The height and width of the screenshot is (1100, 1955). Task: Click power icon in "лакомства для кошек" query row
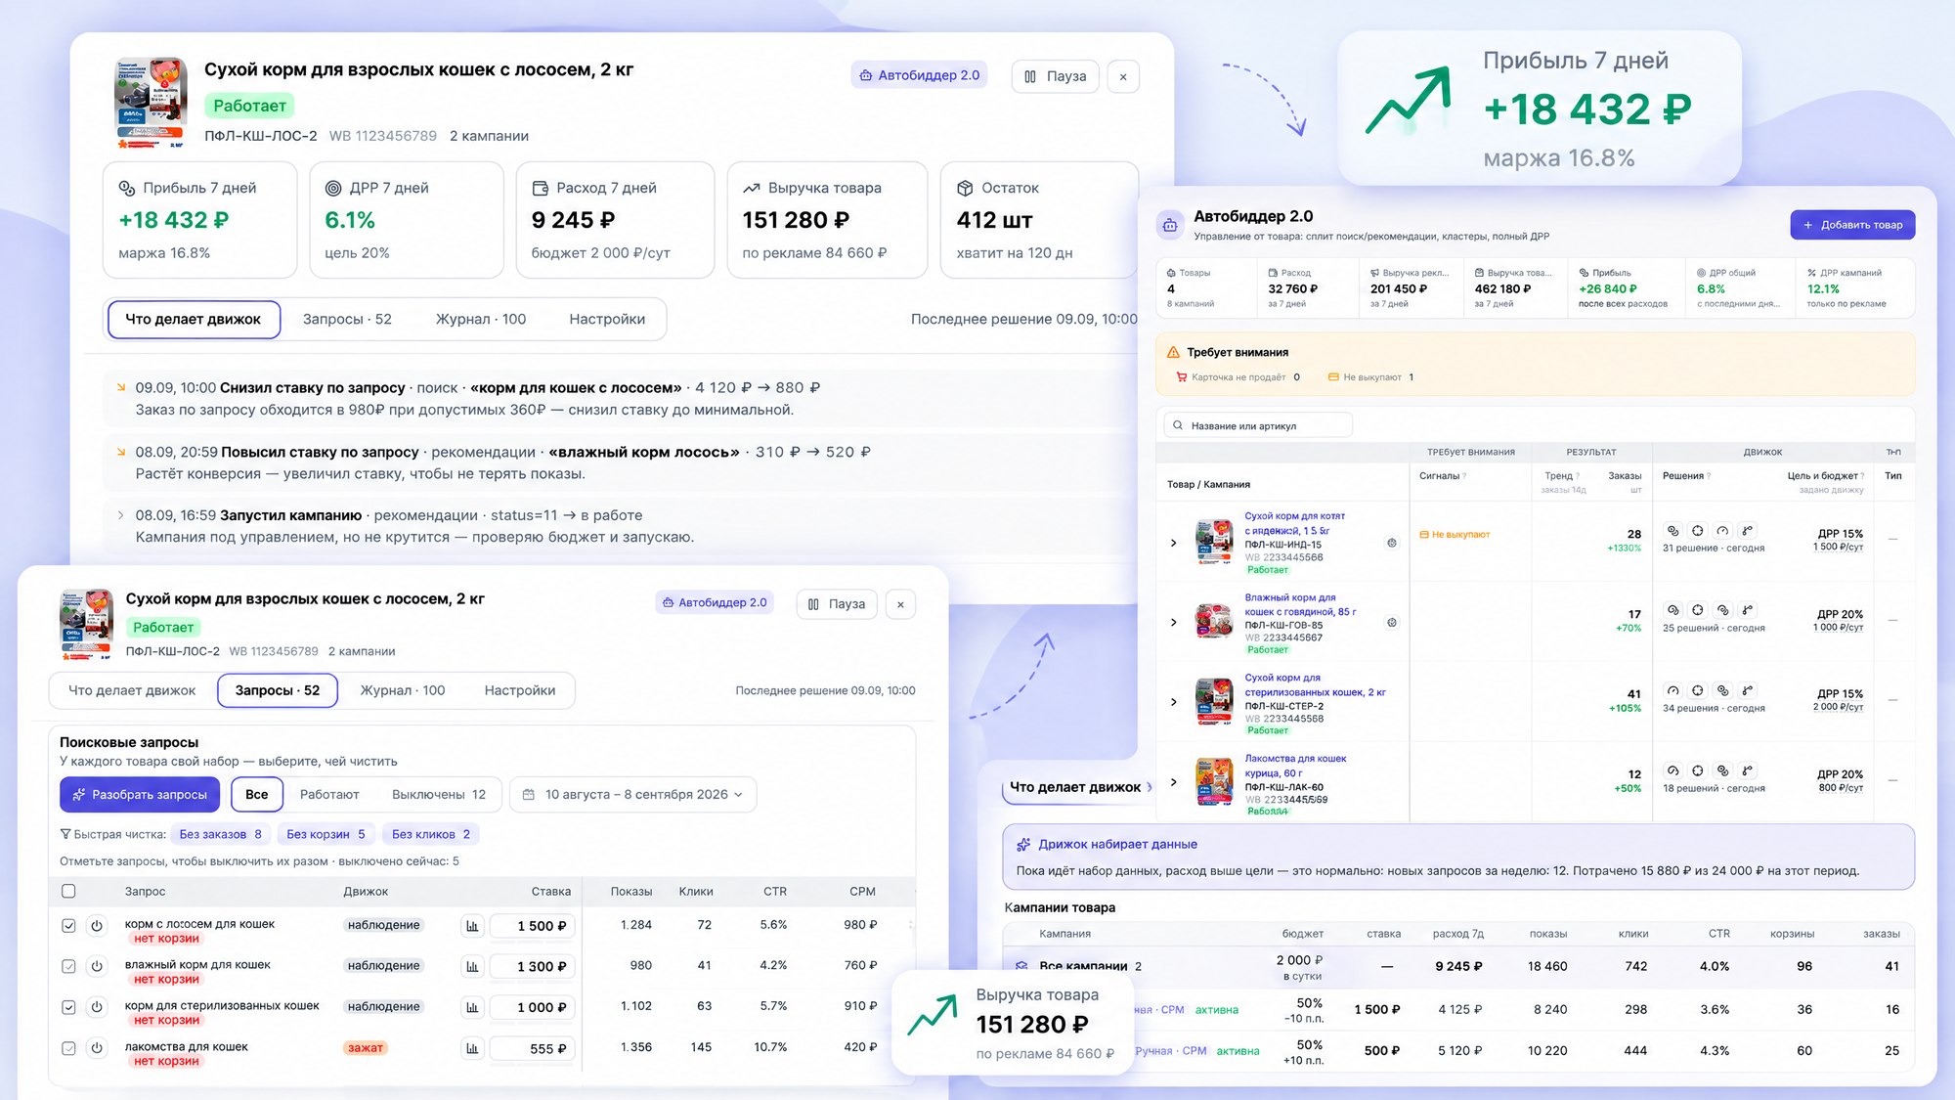(x=97, y=1048)
